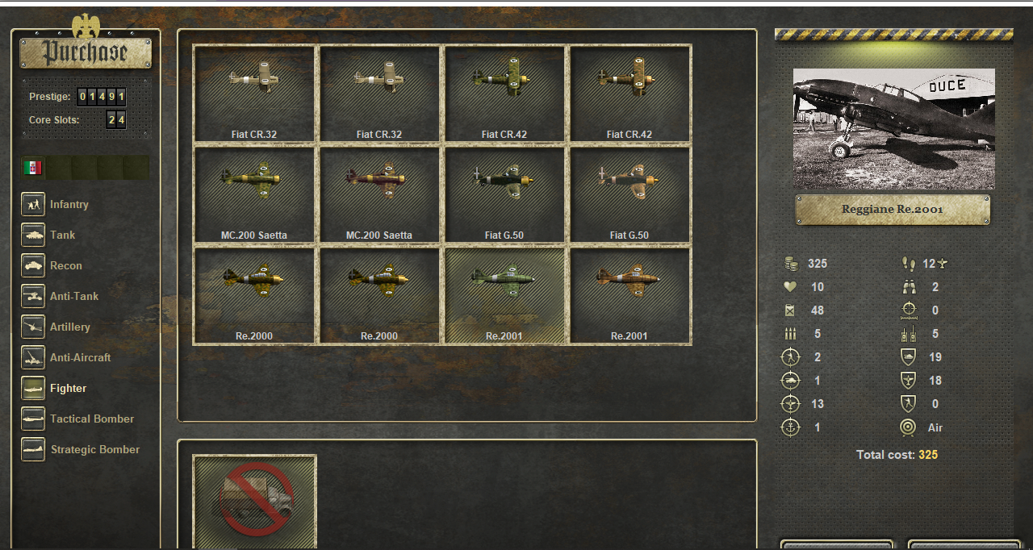1033x550 pixels.
Task: Toggle the no-transport truck option
Action: pos(255,502)
